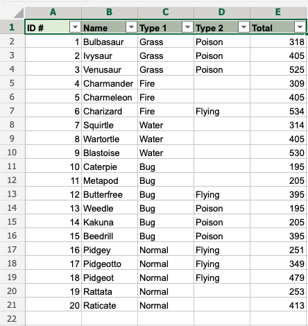Open the Name column filter dropdown

131,27
